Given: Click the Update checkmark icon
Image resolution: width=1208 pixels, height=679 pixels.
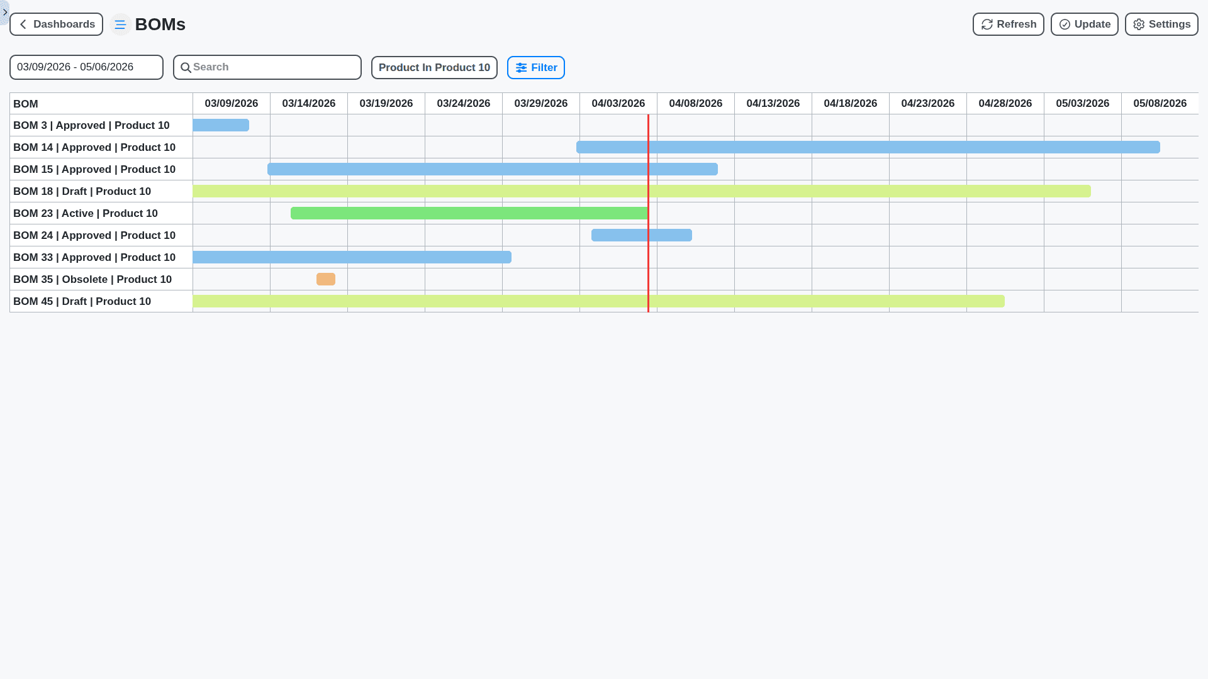Looking at the screenshot, I should pyautogui.click(x=1065, y=24).
